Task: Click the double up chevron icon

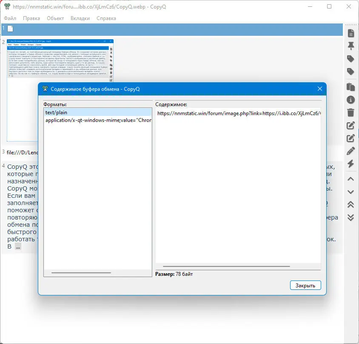Action: click(x=351, y=205)
